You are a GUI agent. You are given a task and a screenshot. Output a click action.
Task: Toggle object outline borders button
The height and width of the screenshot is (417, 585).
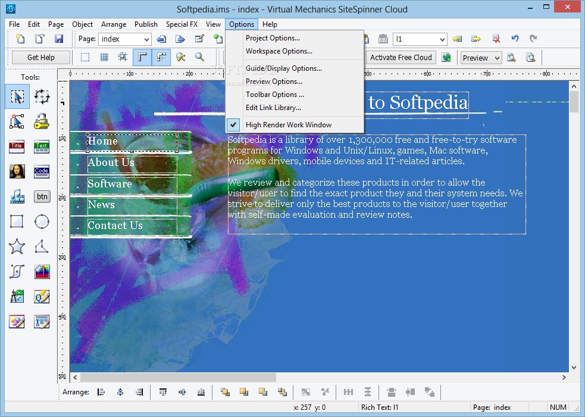tap(85, 57)
